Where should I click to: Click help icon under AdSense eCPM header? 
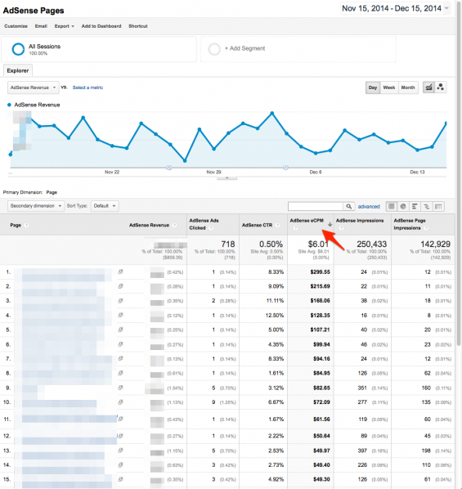tap(295, 228)
